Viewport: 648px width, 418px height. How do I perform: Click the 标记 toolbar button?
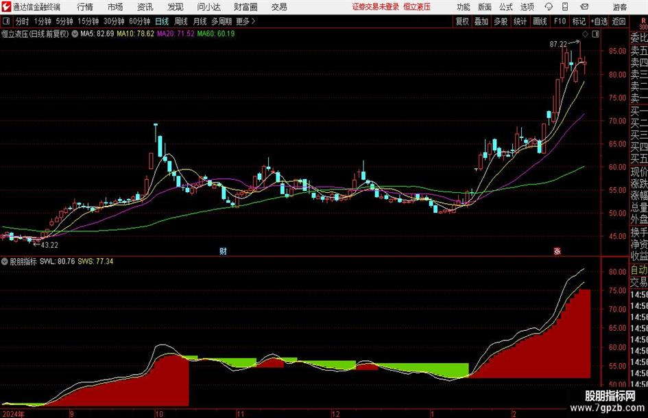coord(579,21)
